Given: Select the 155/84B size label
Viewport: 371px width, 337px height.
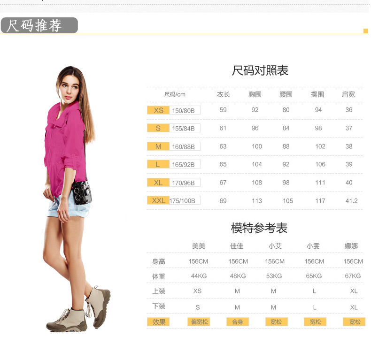Looking at the screenshot, I should click(x=185, y=128).
